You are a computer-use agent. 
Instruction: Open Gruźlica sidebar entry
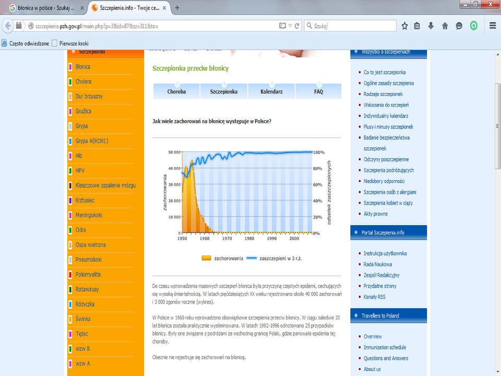83,111
